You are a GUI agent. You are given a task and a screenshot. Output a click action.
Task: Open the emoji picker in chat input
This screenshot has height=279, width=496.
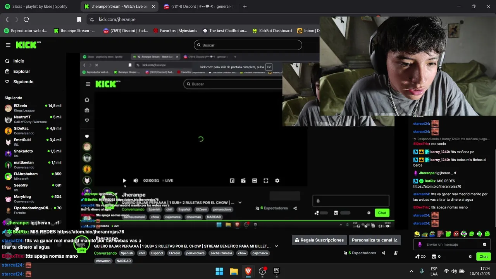click(x=484, y=245)
